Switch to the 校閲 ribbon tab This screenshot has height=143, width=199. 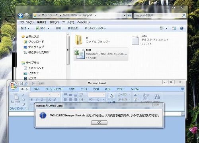pyautogui.click(x=96, y=89)
